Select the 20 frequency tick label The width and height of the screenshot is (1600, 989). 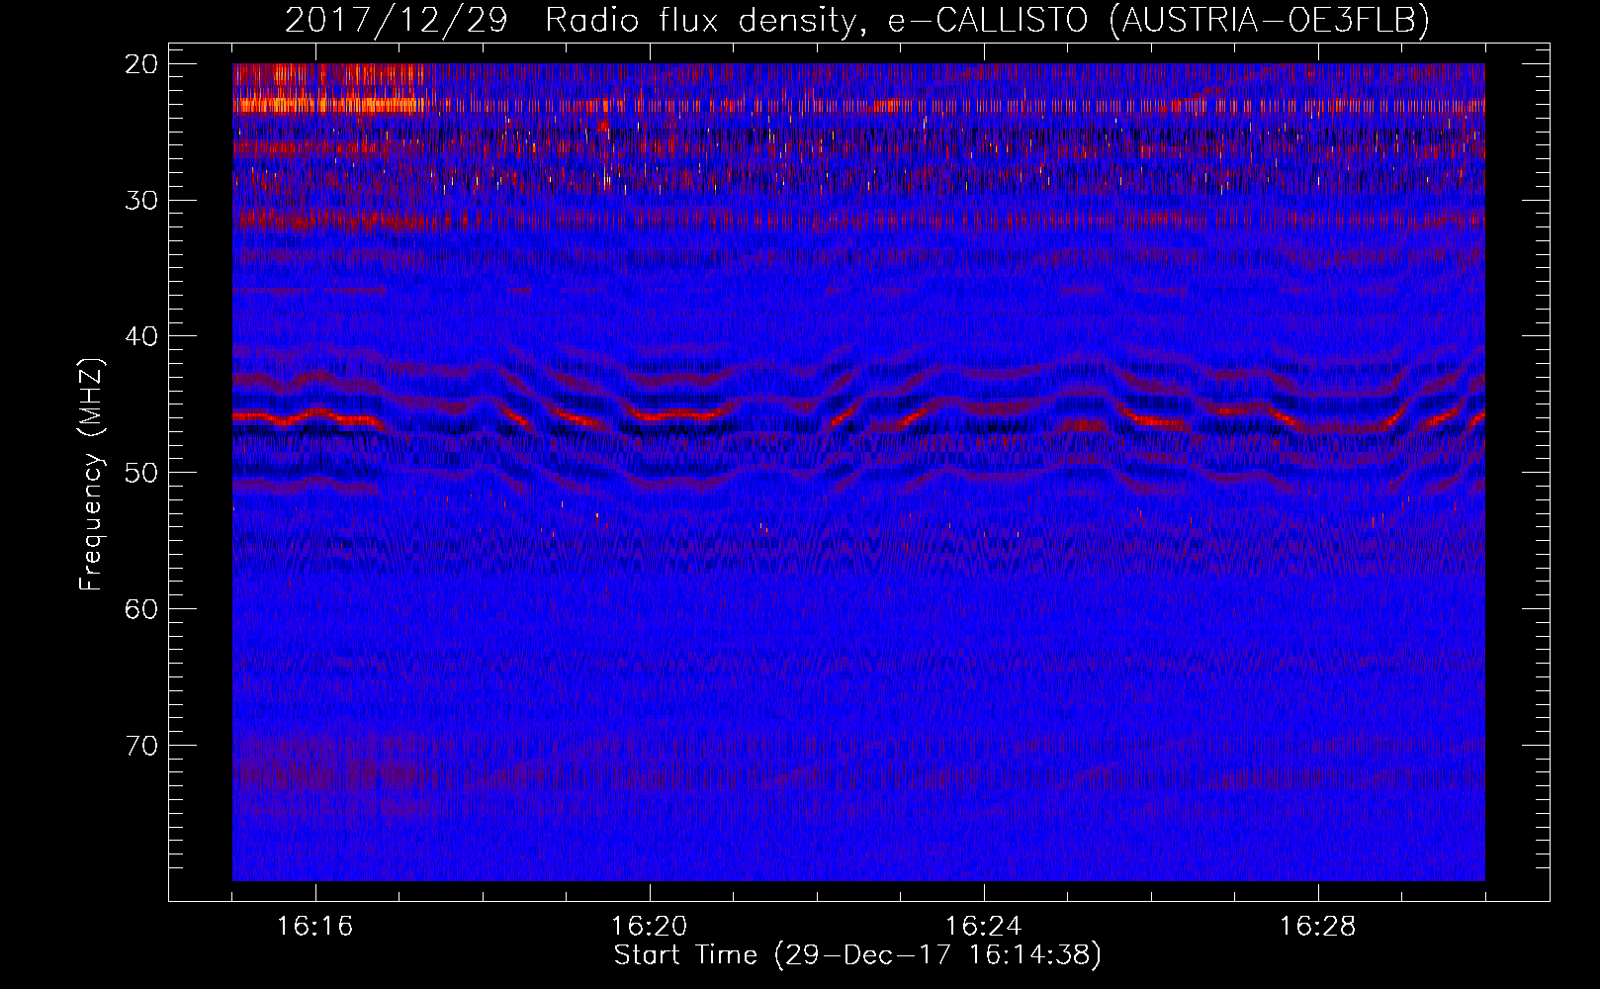(142, 64)
